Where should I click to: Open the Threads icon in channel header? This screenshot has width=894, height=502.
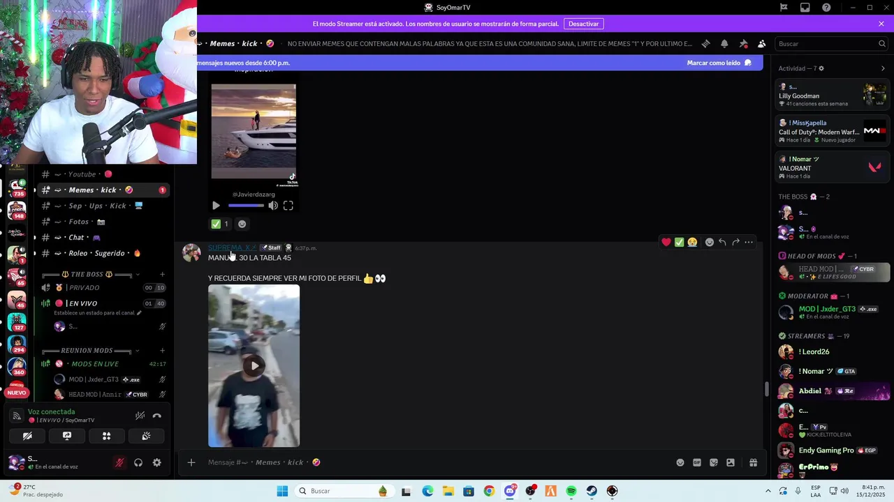(x=705, y=43)
